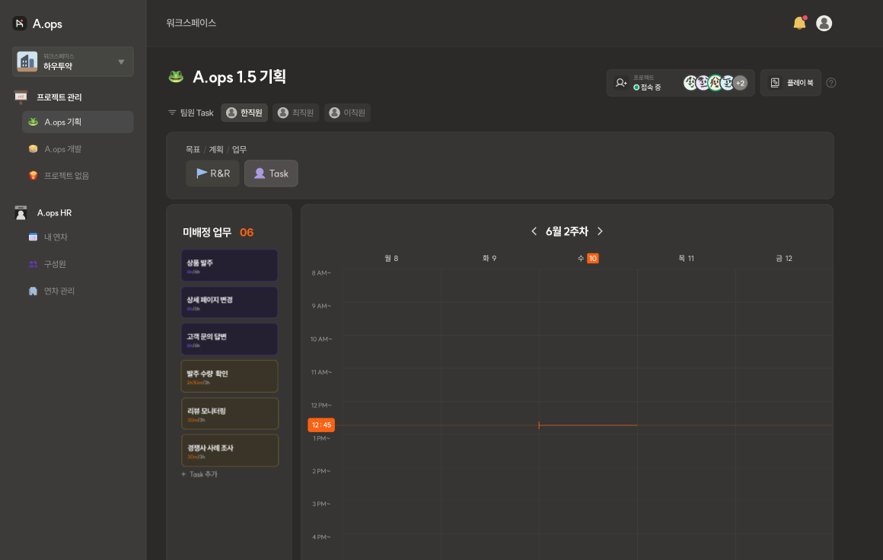Click the 접속 중 status indicator
Image resolution: width=883 pixels, height=560 pixels.
tap(647, 87)
